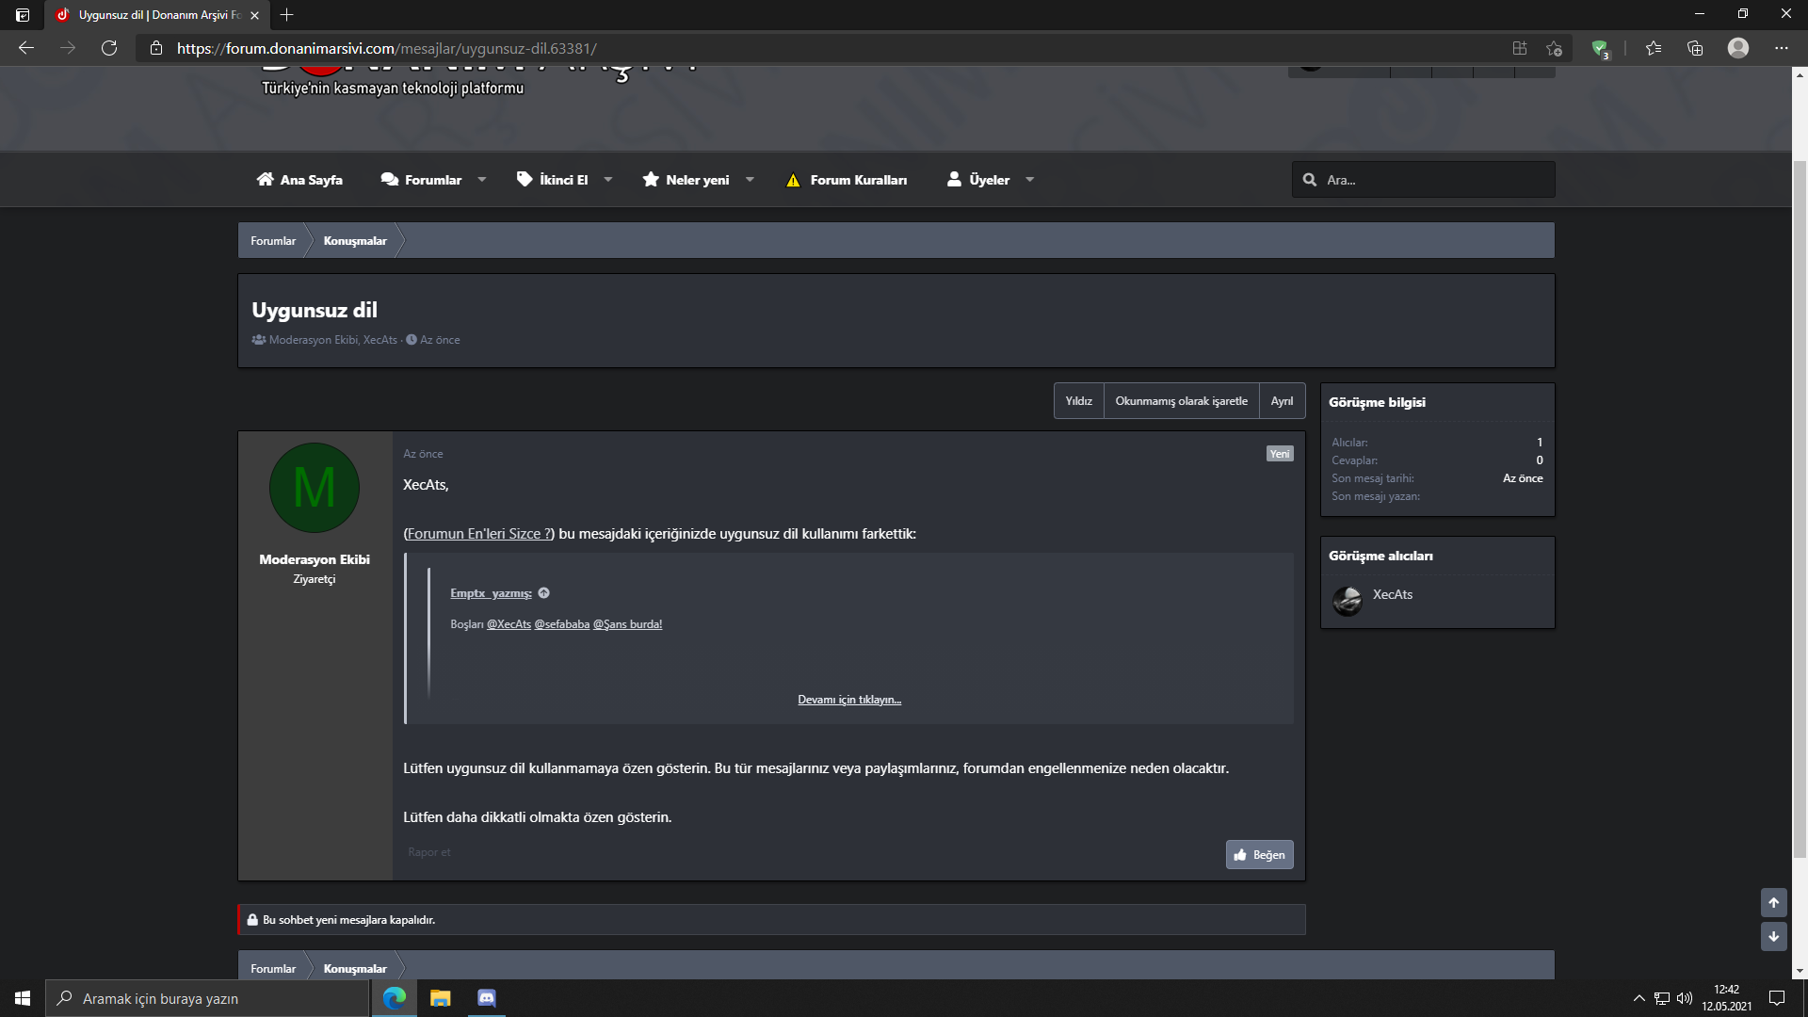Open a new browser tab
Screen dimensions: 1808x1017
[287, 15]
